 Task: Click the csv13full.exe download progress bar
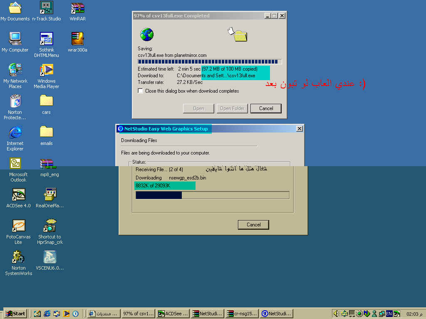[210, 62]
